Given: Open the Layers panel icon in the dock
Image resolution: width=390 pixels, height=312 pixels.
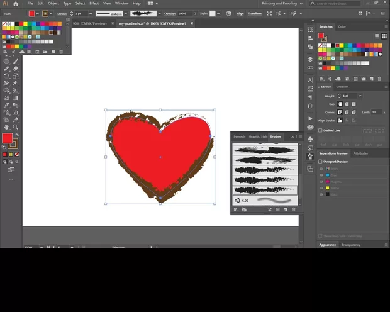Looking at the screenshot, I should [x=310, y=59].
